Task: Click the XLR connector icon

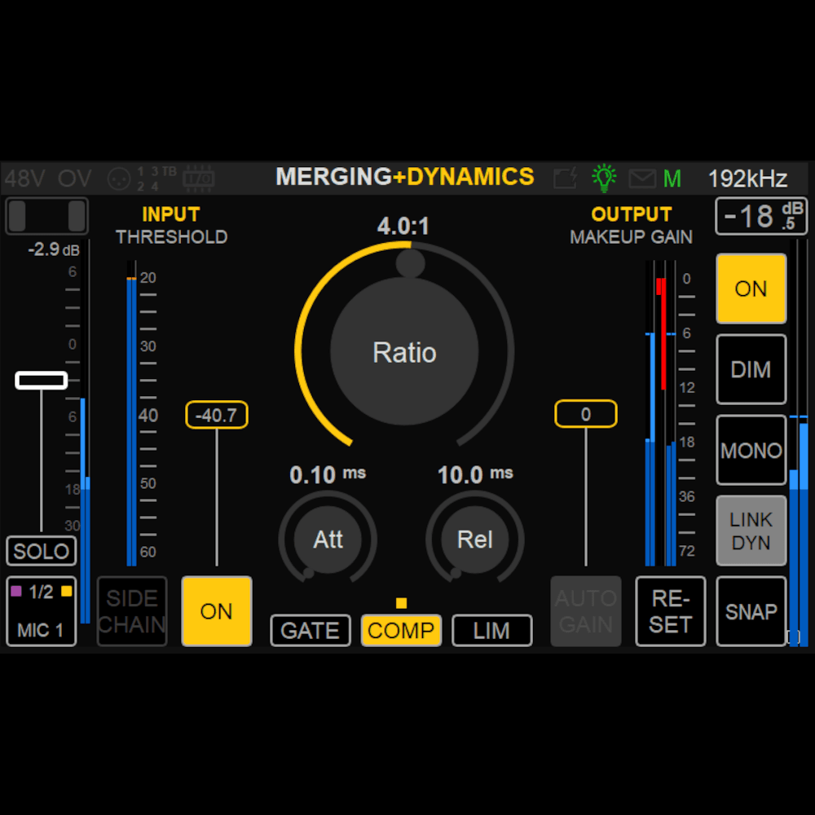Action: click(120, 178)
